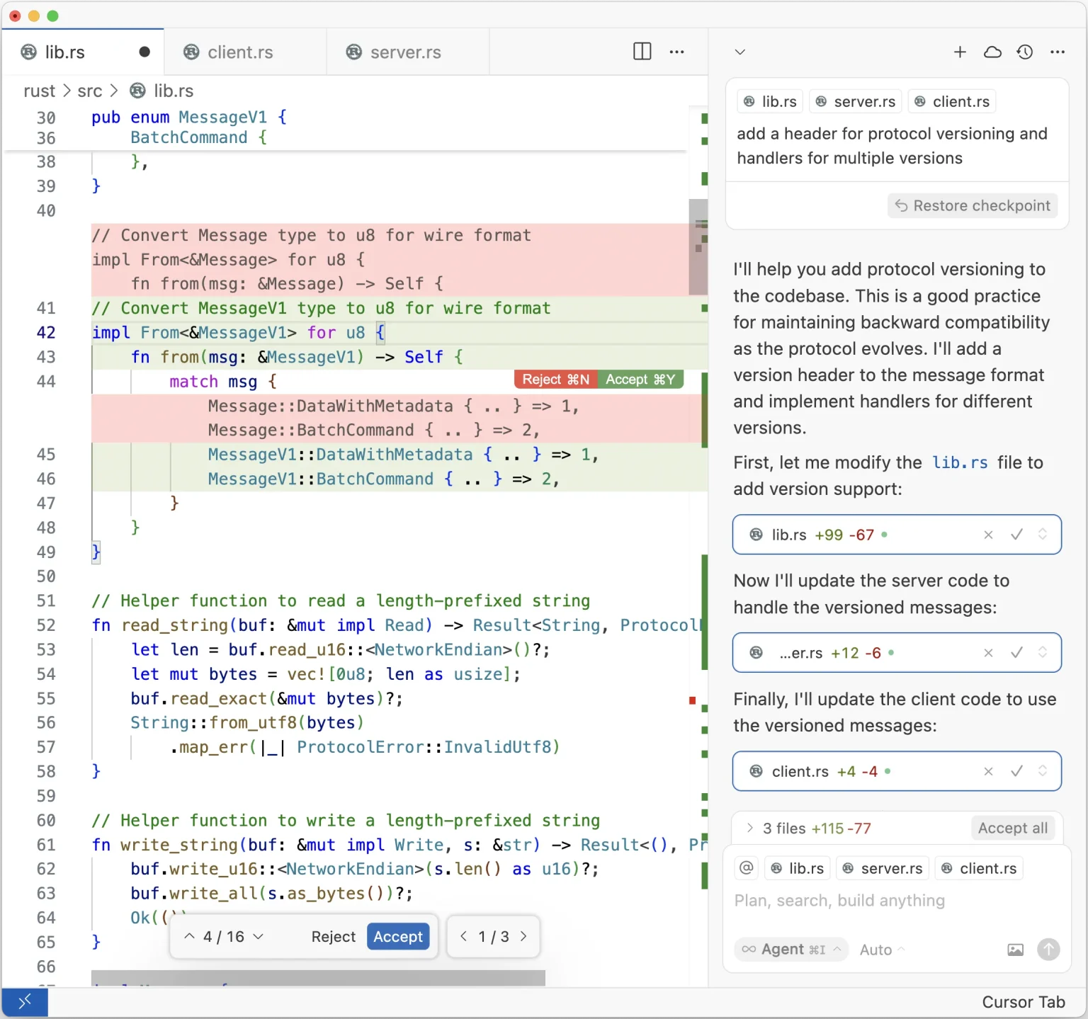Viewport: 1088px width, 1019px height.
Task: Start a new chat with plus icon
Action: pyautogui.click(x=960, y=52)
